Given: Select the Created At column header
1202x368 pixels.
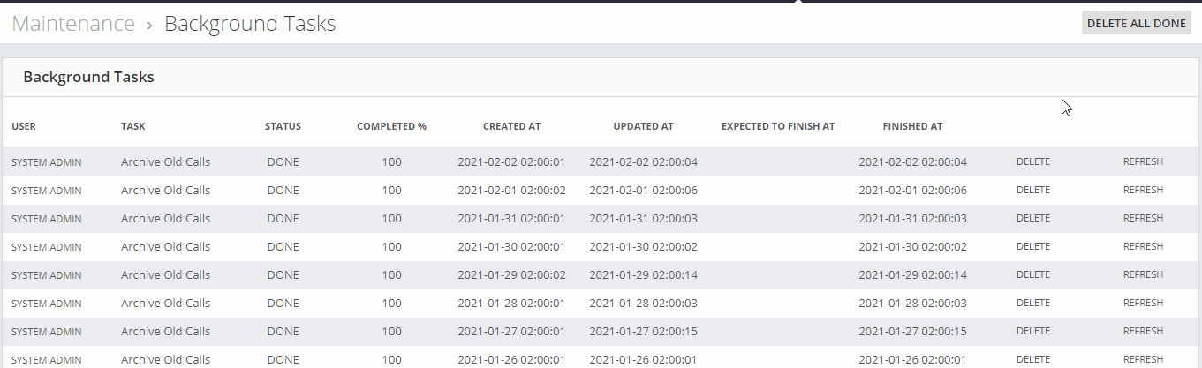Looking at the screenshot, I should click(511, 127).
